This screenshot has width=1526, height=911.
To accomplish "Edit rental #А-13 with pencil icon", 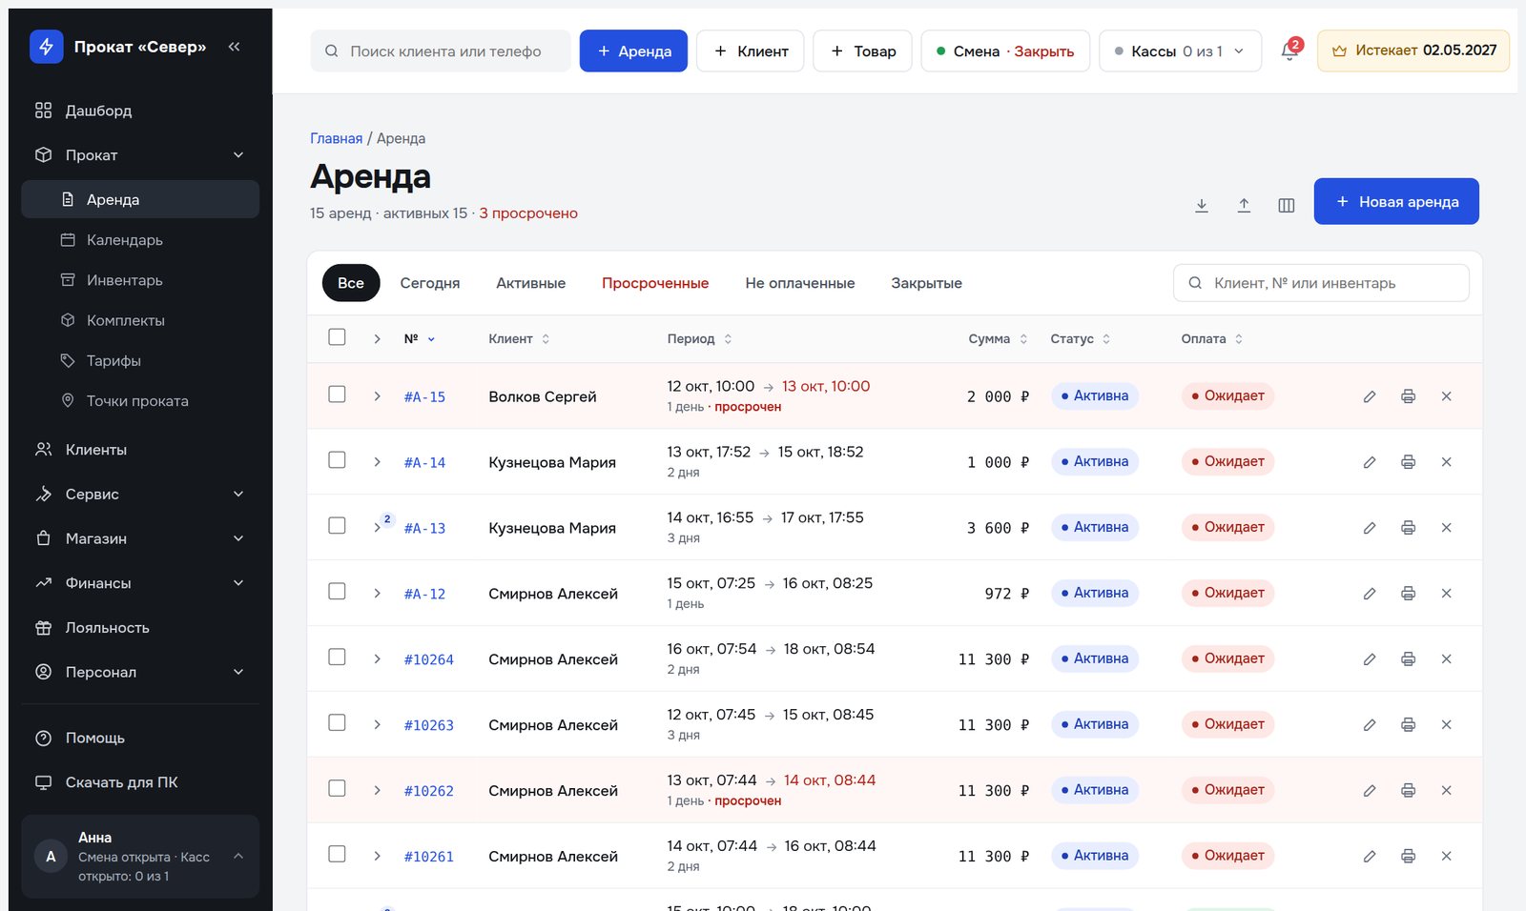I will pos(1370,528).
